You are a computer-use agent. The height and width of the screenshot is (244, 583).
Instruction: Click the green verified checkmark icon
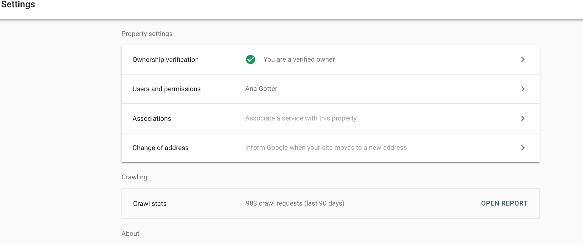(251, 59)
